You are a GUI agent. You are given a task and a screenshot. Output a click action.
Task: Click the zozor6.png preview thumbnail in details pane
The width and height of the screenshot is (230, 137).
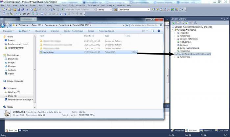7,113
